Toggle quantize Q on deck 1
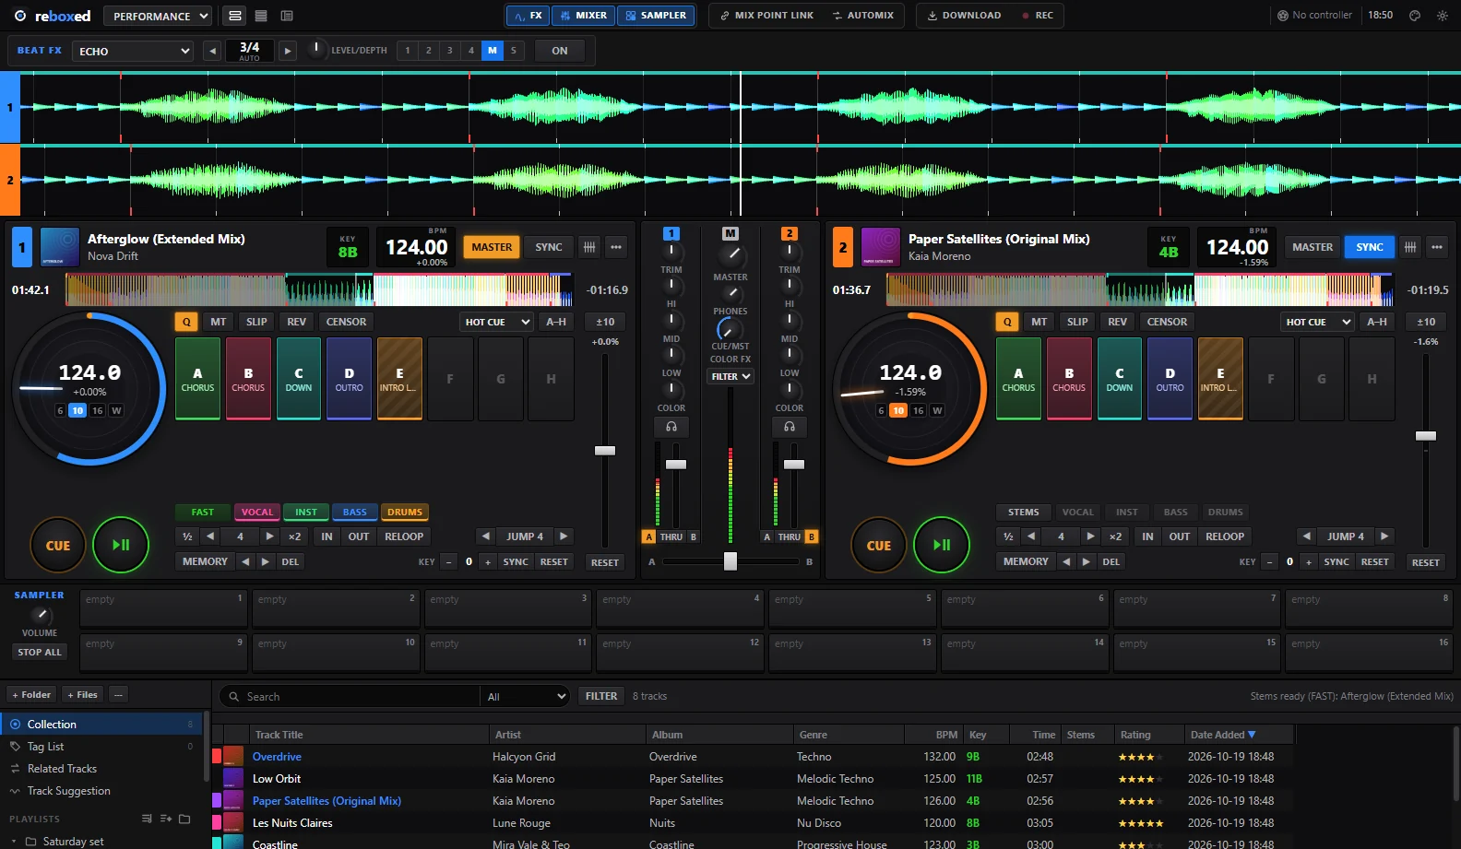 [187, 322]
